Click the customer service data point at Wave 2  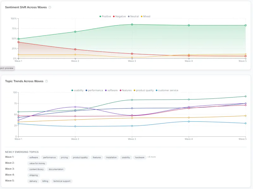tap(75, 127)
